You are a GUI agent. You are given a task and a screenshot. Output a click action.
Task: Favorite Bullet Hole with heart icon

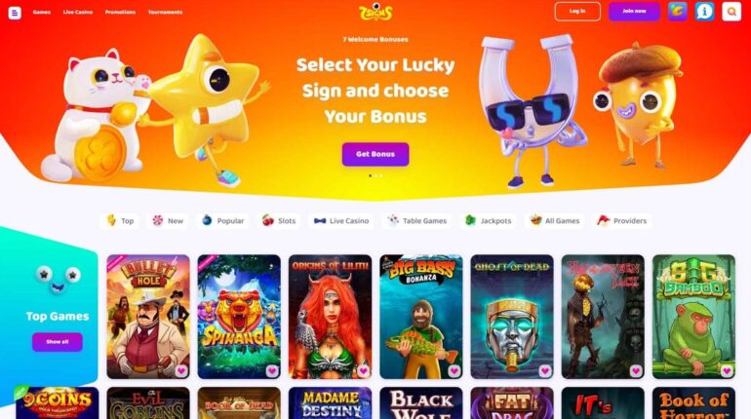point(181,370)
